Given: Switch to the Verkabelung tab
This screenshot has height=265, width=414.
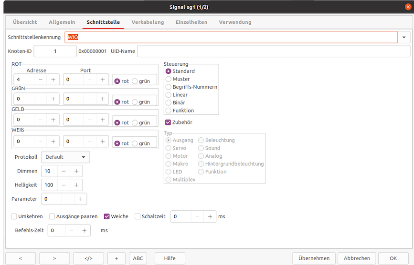Looking at the screenshot, I should tap(148, 22).
